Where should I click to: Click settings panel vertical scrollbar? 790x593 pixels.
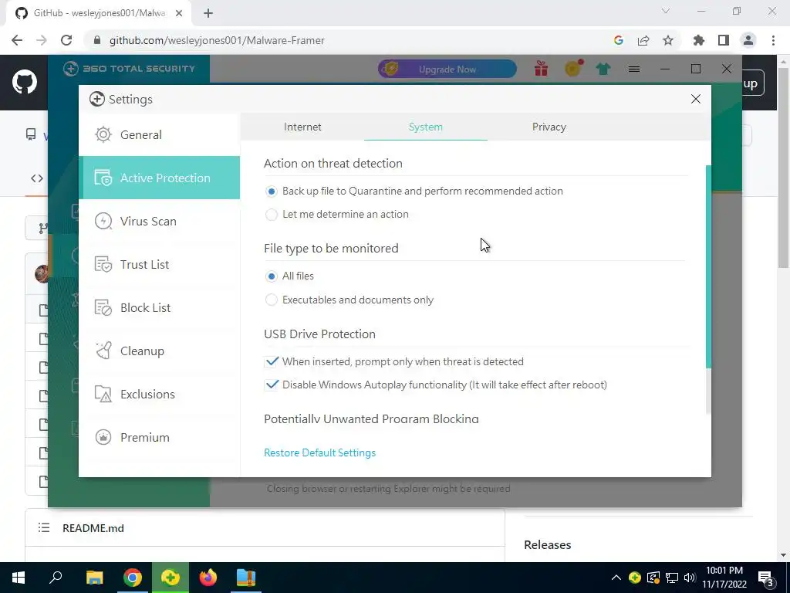pos(708,266)
